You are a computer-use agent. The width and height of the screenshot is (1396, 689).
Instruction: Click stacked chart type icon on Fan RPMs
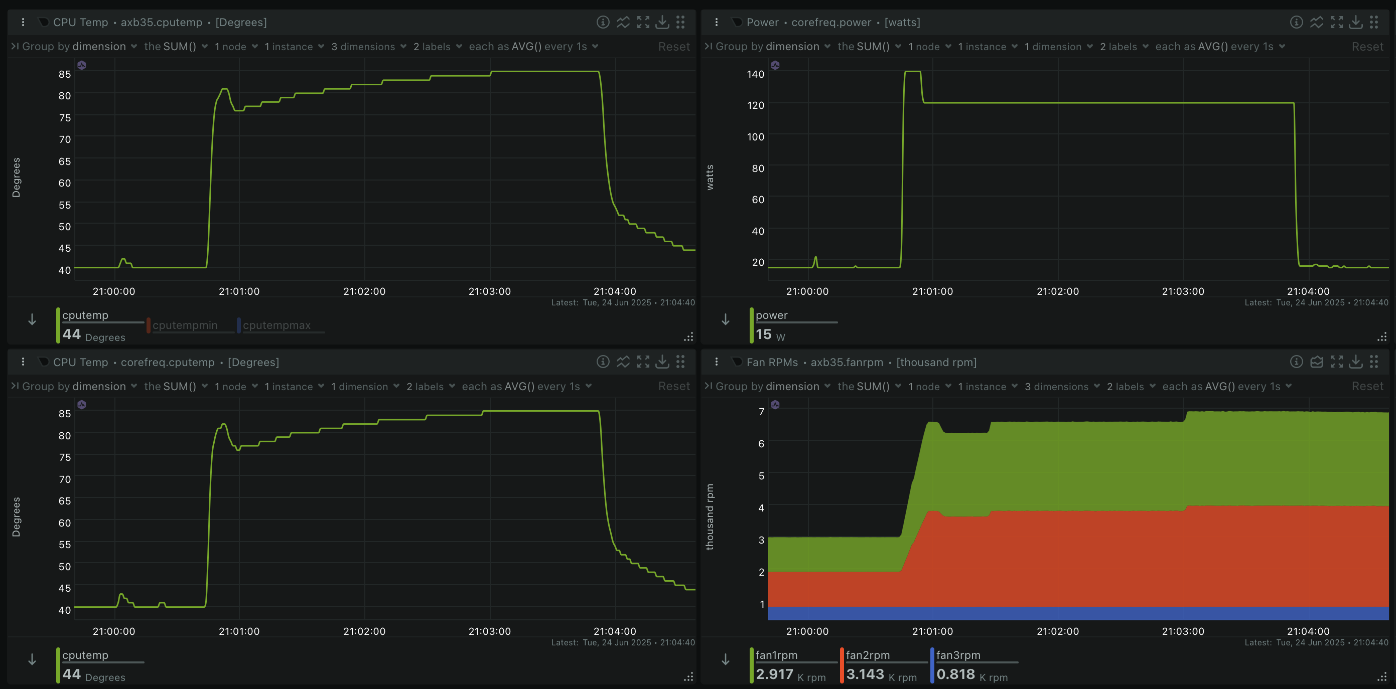[x=1316, y=362]
